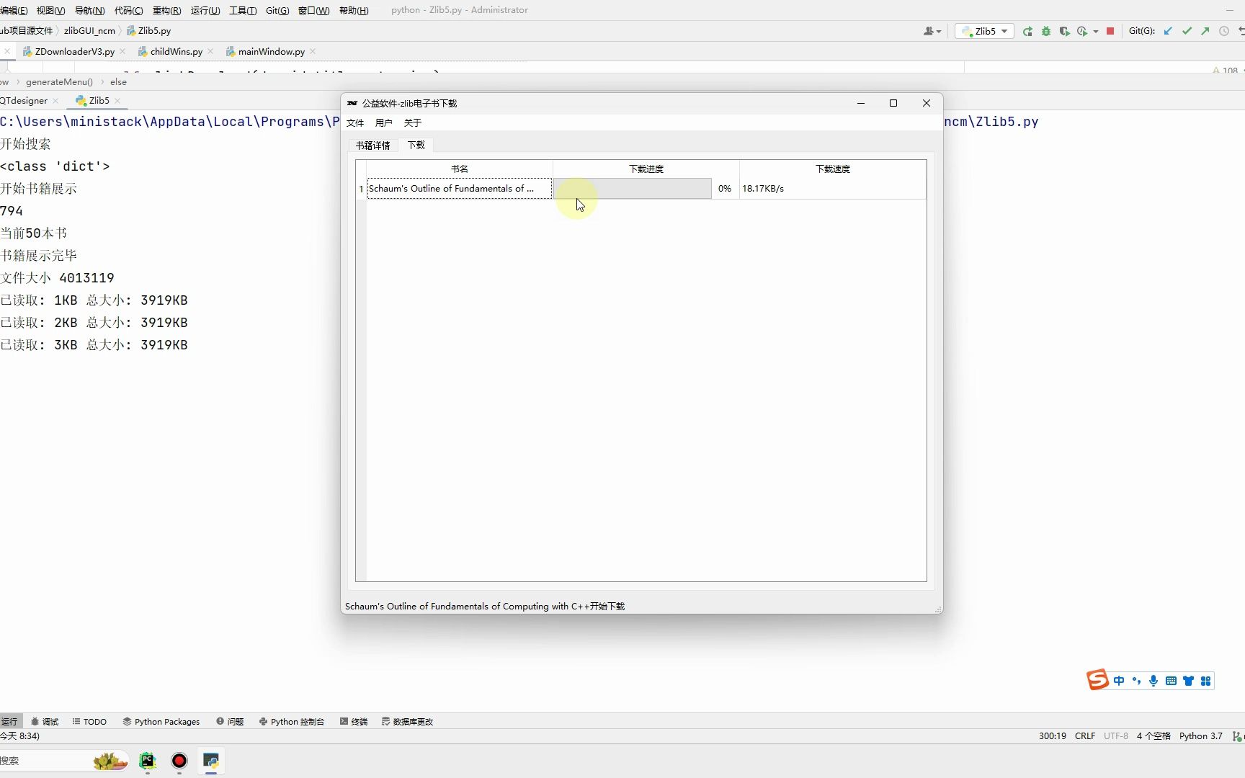Open 关于 menu in zlib download window

413,122
